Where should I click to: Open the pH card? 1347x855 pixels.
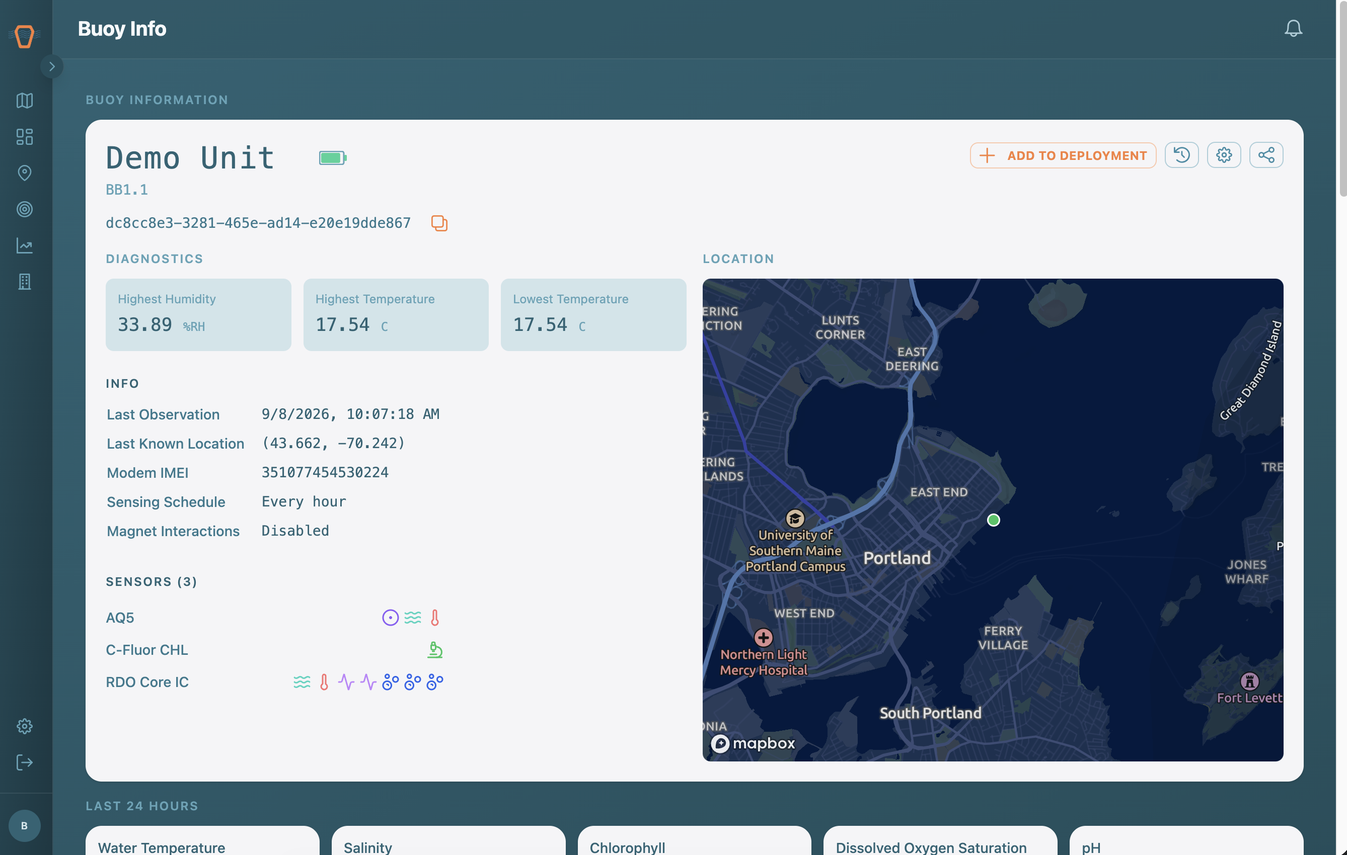coord(1186,841)
